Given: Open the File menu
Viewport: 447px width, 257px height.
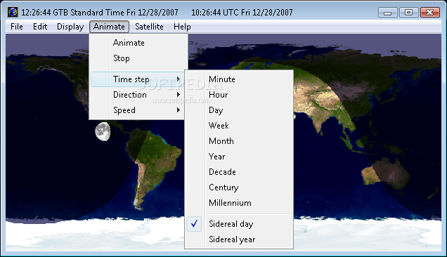Looking at the screenshot, I should click(x=17, y=27).
